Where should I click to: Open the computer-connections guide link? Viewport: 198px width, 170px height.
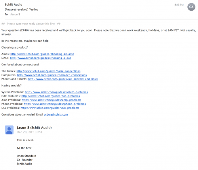point(52,75)
